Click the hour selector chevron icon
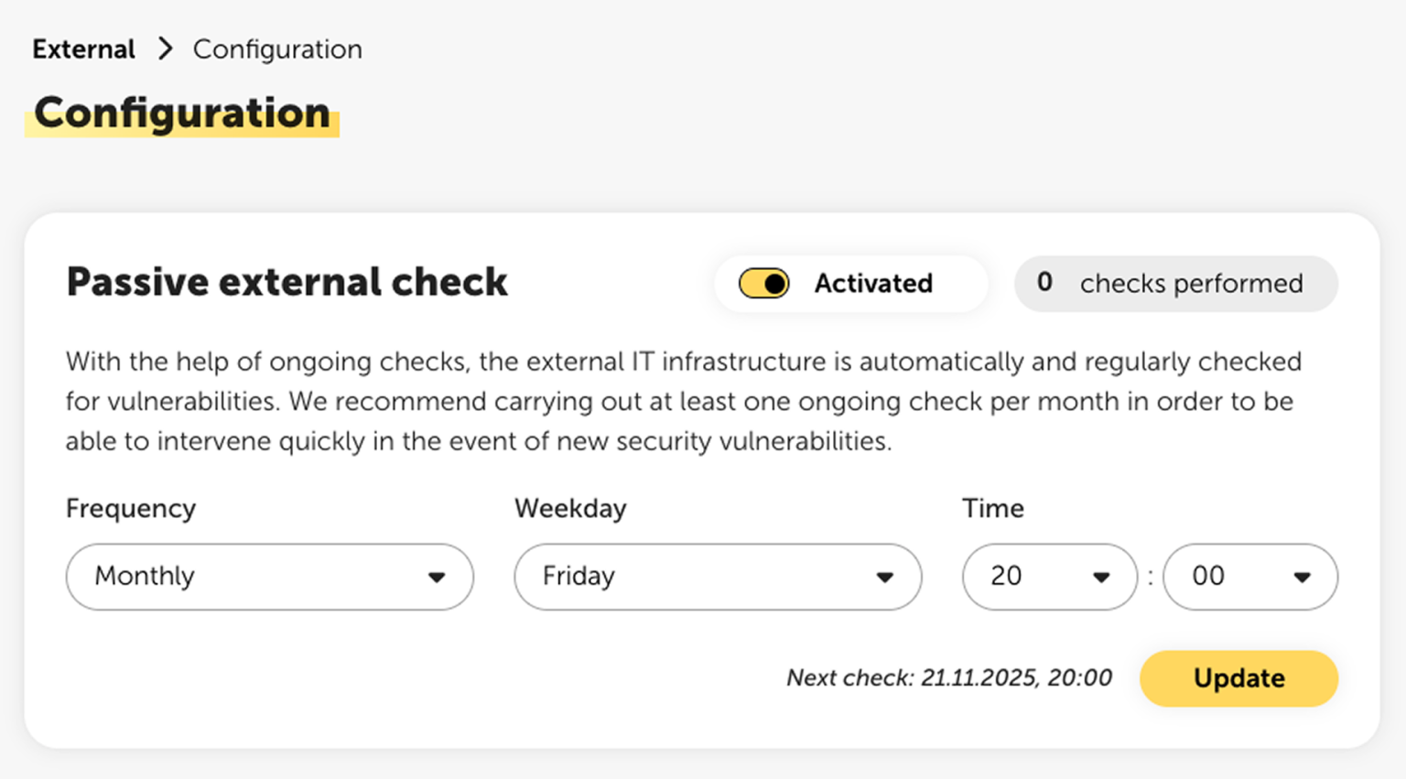This screenshot has height=779, width=1406. (1103, 577)
